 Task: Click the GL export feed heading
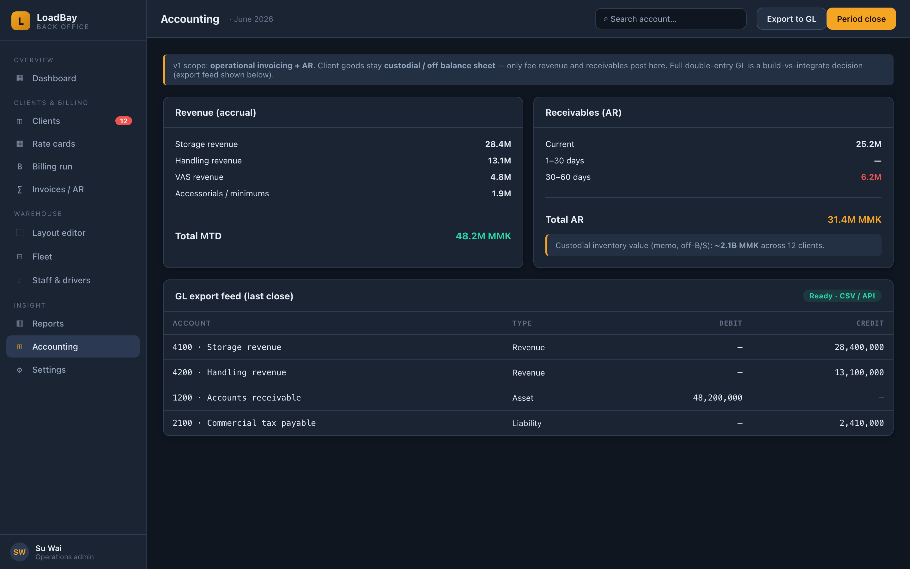[x=234, y=296]
